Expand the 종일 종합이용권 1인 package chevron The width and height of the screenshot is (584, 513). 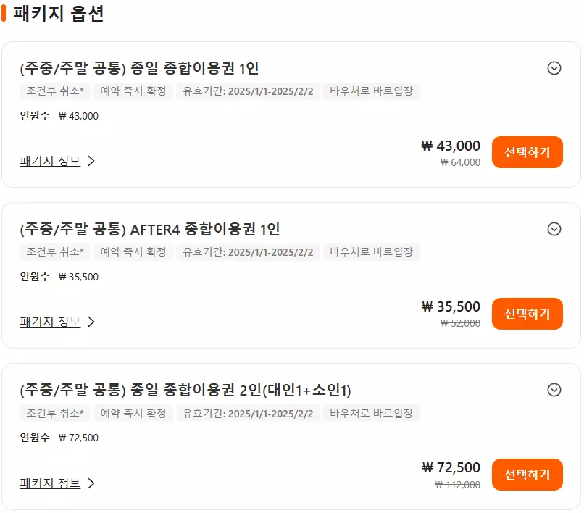554,67
